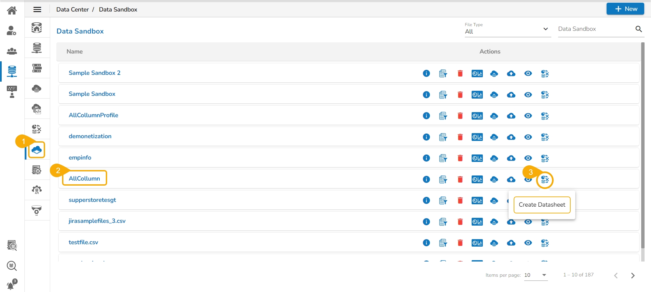Open the hamburger menu
651x292 pixels.
pyautogui.click(x=37, y=9)
